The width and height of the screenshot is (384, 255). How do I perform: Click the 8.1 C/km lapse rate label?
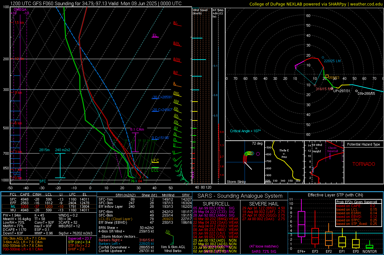pyautogui.click(x=137, y=129)
